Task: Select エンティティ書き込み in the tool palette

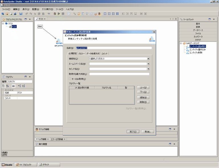Action: 197,50
